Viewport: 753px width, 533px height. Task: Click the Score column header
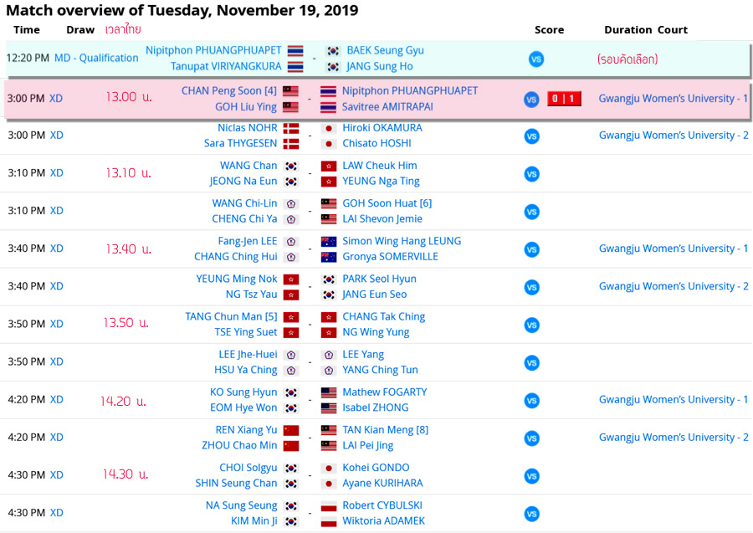(x=550, y=29)
